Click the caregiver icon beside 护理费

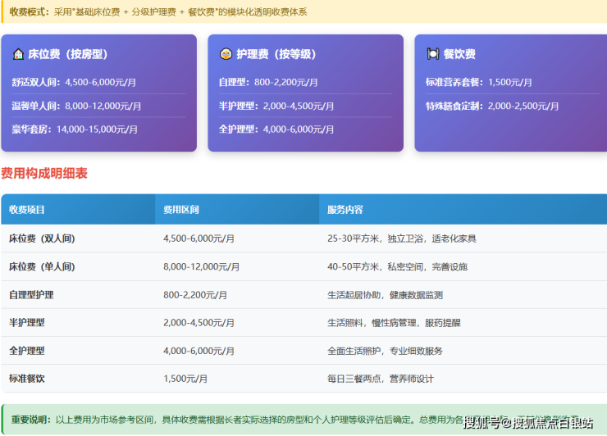pyautogui.click(x=225, y=55)
